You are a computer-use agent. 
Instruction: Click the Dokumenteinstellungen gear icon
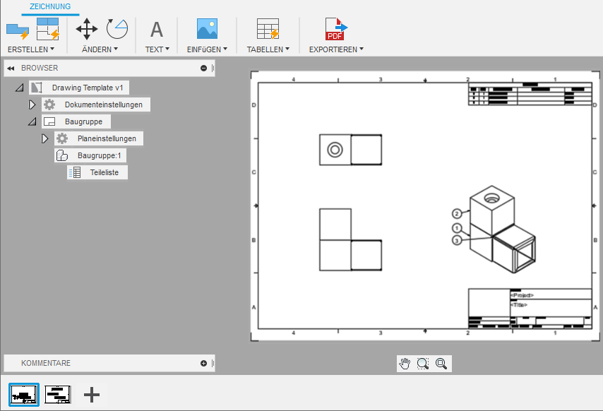[49, 105]
